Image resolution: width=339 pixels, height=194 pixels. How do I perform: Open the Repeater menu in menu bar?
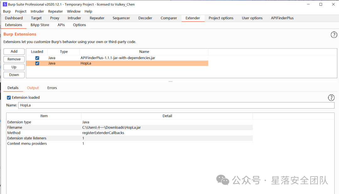[x=55, y=11]
